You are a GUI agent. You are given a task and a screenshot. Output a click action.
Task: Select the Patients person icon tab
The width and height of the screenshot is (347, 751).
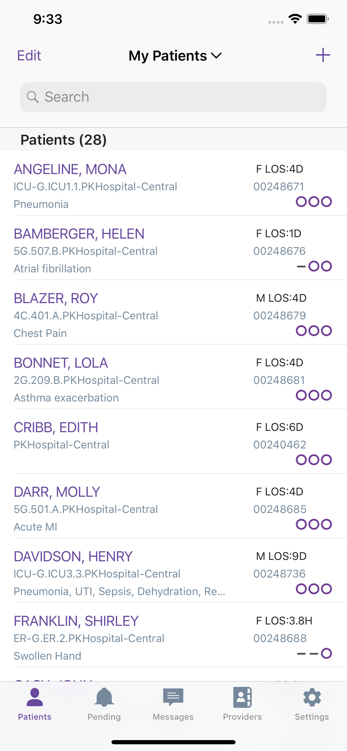(x=35, y=704)
